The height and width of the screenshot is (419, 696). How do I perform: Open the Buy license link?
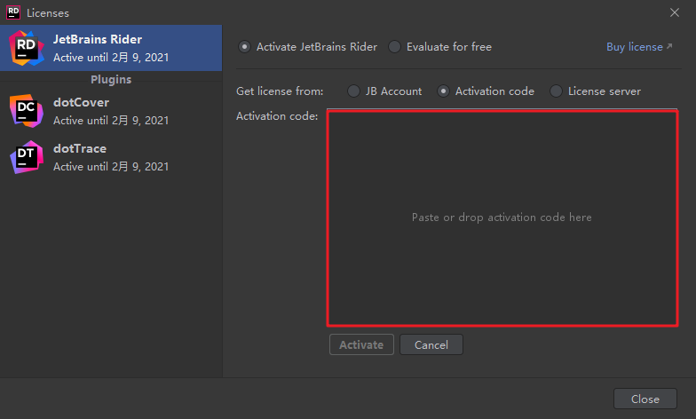coord(639,46)
